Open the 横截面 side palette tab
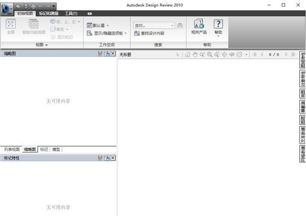Image resolution: width=306 pixels, height=216 pixels. [x=302, y=106]
